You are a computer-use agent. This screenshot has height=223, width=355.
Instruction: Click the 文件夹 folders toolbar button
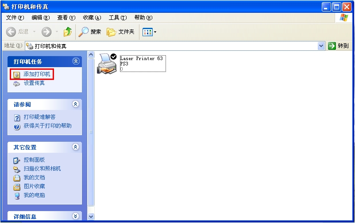(120, 32)
